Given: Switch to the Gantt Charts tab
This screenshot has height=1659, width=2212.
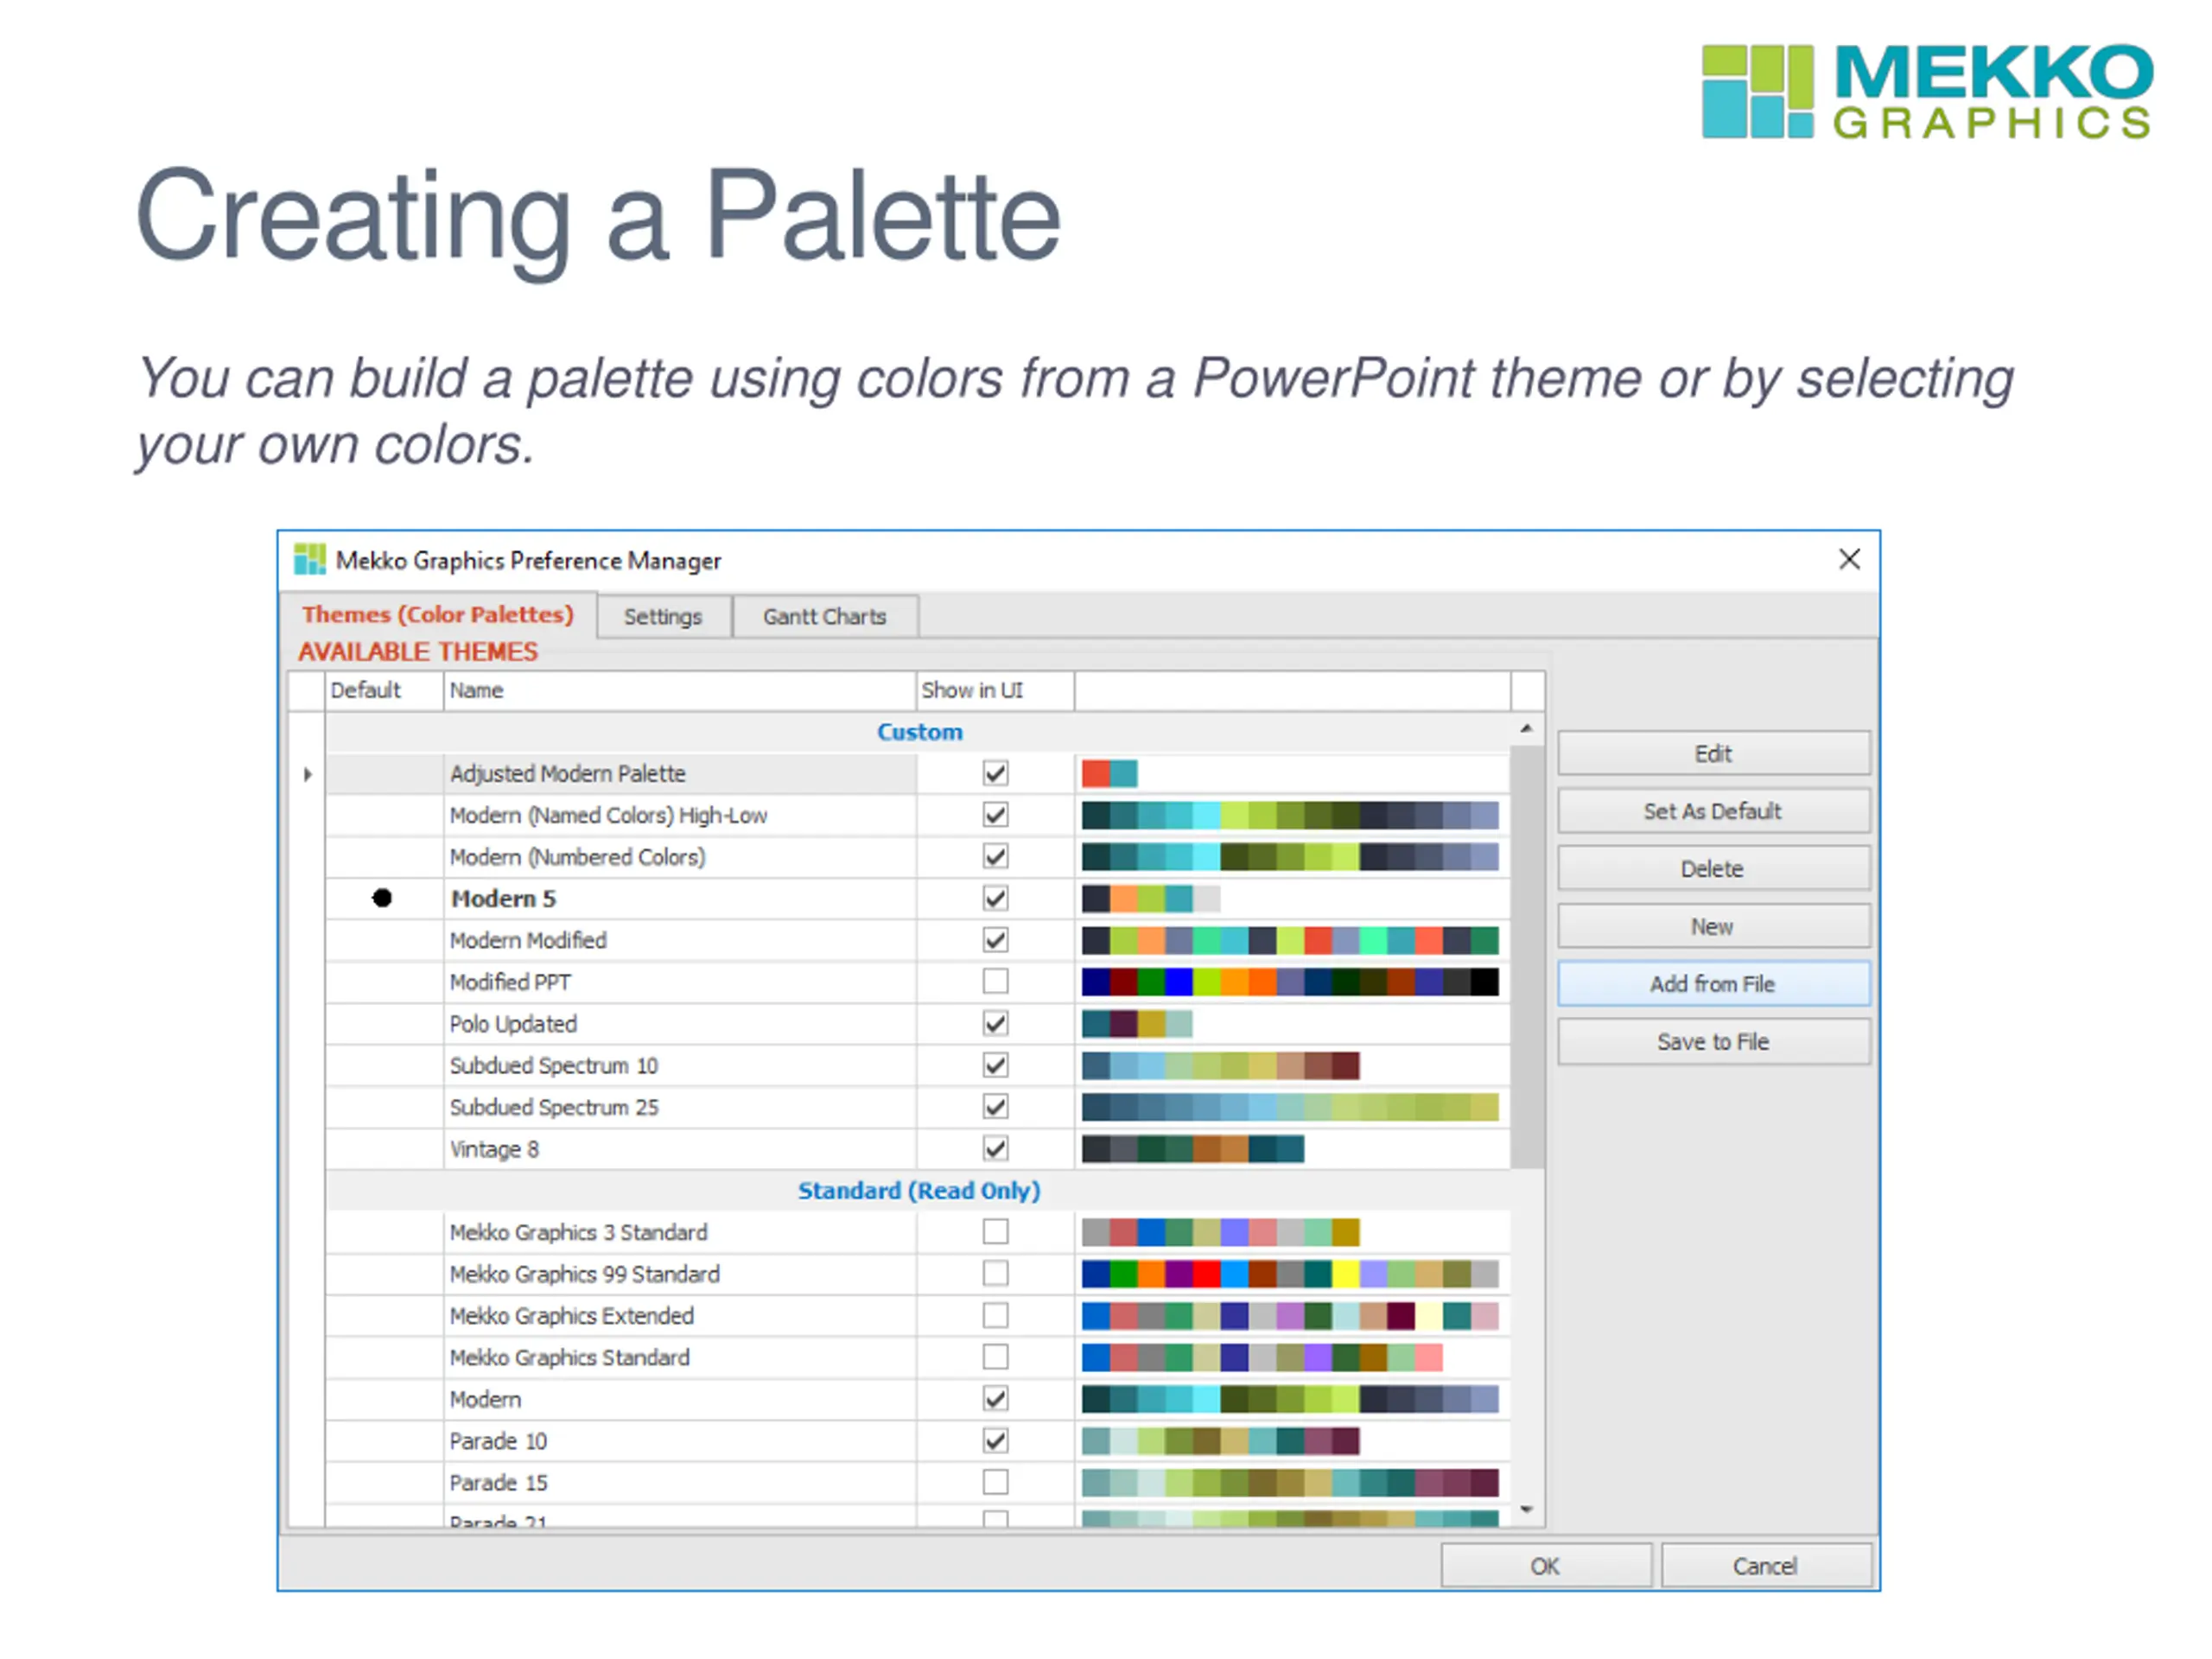Looking at the screenshot, I should (x=825, y=617).
